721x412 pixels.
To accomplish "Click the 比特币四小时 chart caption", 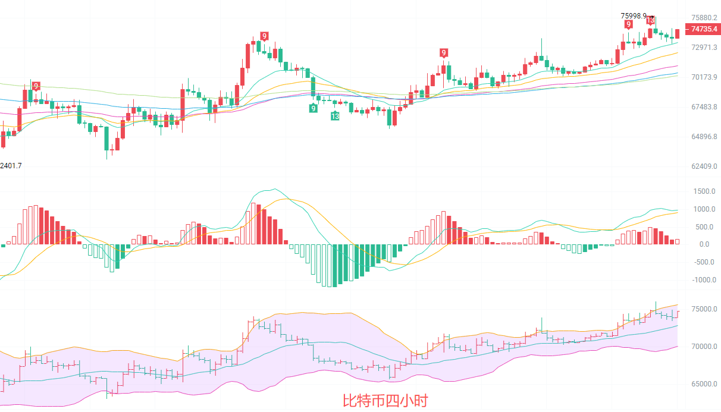I will click(385, 401).
